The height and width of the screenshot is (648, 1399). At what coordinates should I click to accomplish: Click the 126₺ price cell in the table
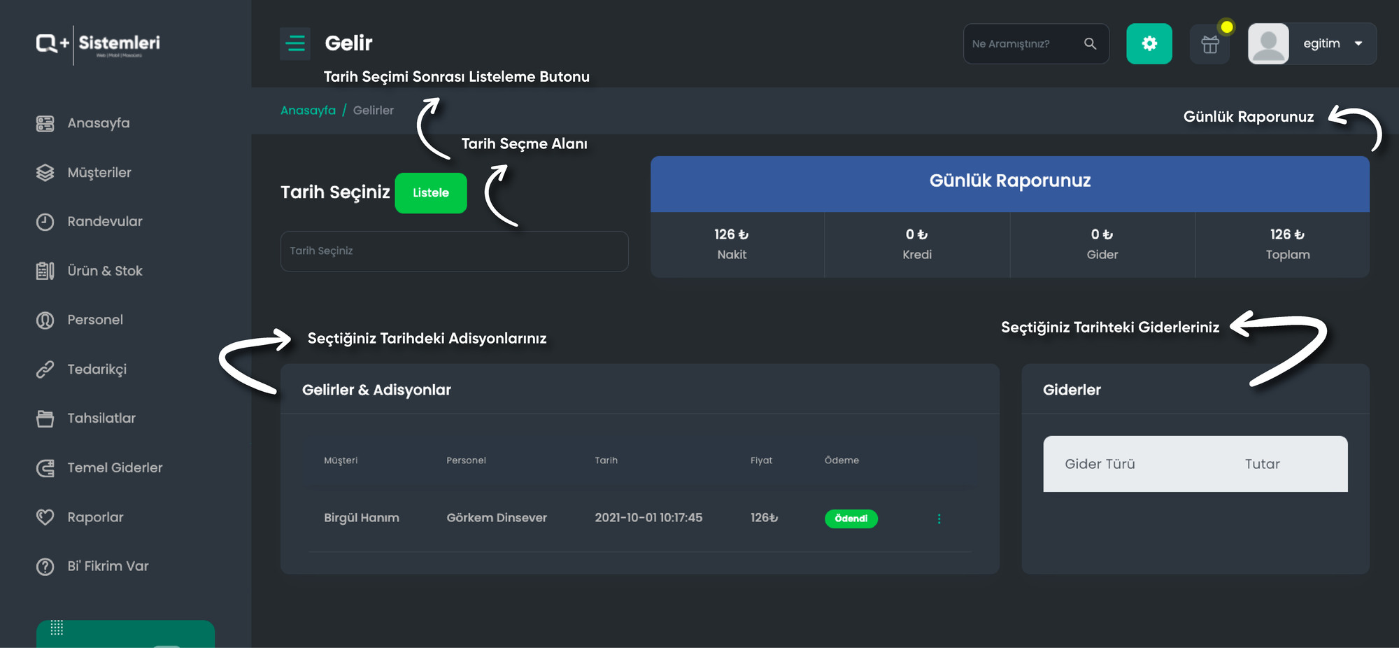tap(764, 518)
